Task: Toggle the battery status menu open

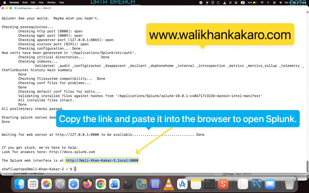Action: pyautogui.click(x=255, y=2)
